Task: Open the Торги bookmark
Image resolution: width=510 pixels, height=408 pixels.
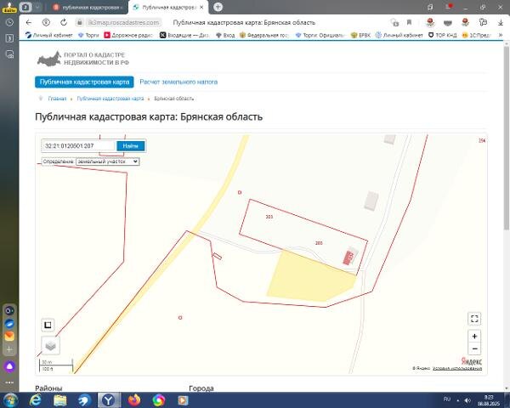Action: 88,35
